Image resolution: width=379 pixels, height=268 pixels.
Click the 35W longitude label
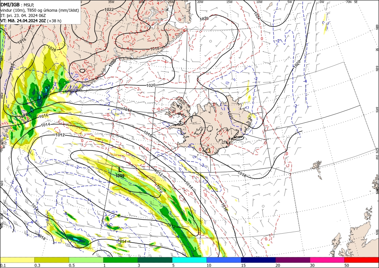click(111, 2)
